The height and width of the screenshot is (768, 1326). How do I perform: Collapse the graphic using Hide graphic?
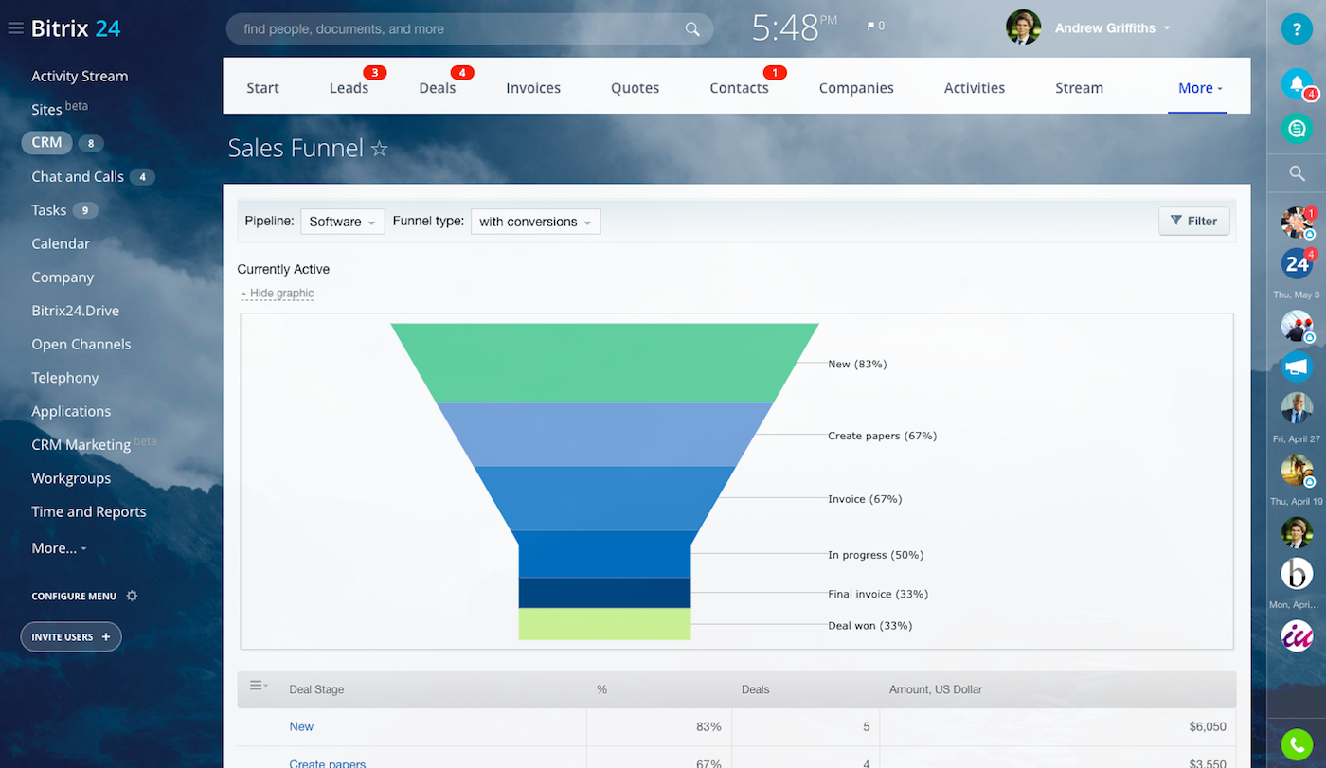278,293
